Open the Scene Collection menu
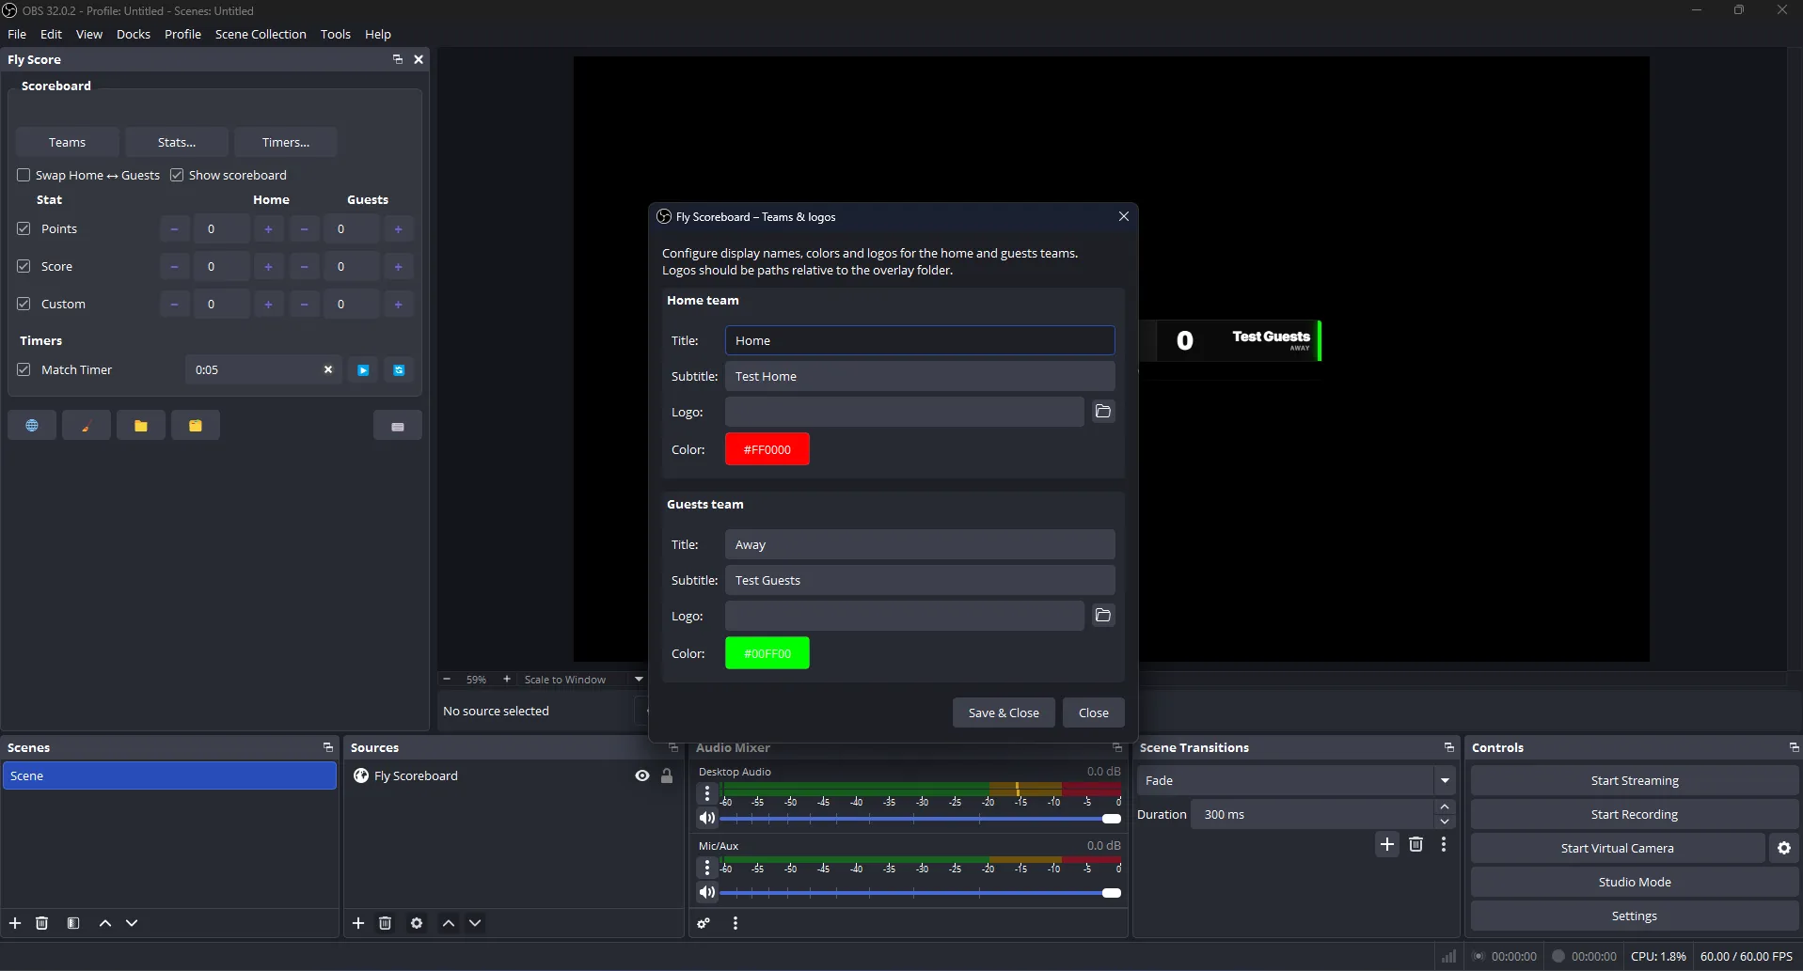 [x=261, y=34]
